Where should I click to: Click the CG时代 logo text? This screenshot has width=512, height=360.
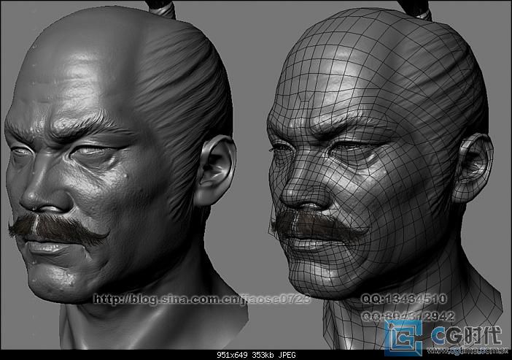click(x=465, y=333)
